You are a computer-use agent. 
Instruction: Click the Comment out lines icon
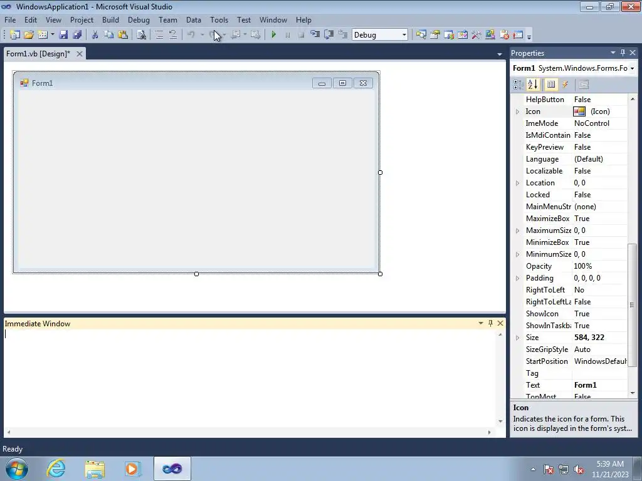pyautogui.click(x=159, y=35)
